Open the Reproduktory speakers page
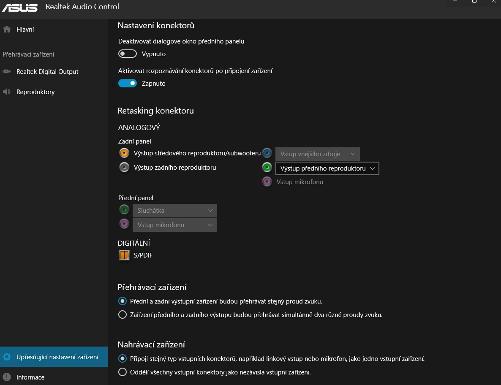Image resolution: width=501 pixels, height=385 pixels. [x=35, y=92]
